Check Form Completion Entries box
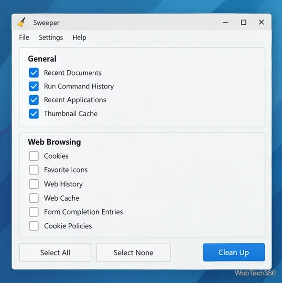 (x=34, y=212)
